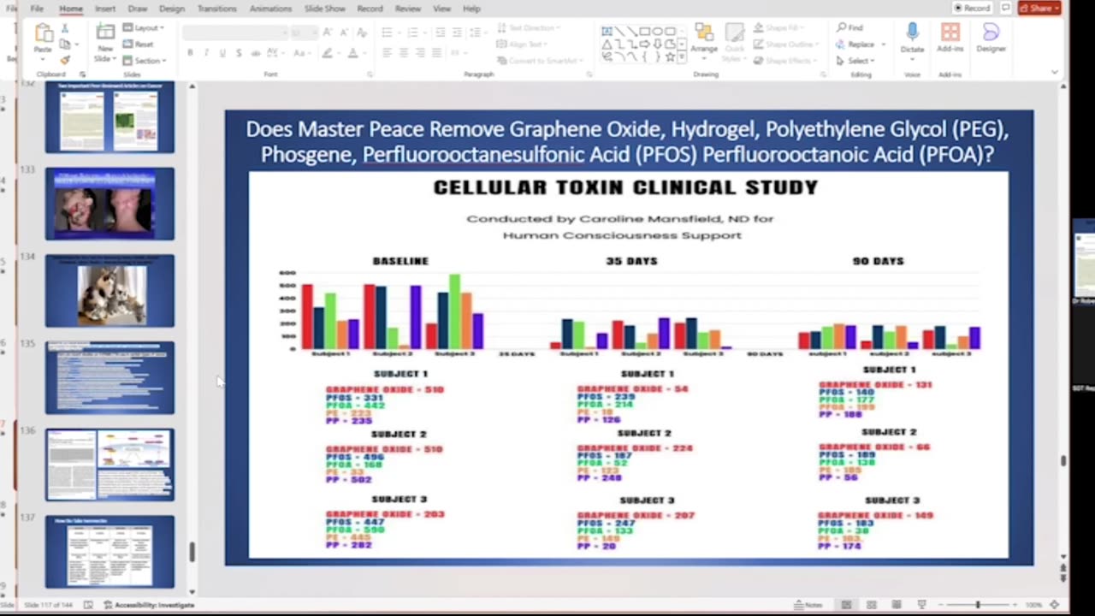Click the font color A swatch
Viewport: 1095px width, 616px height.
tap(354, 53)
